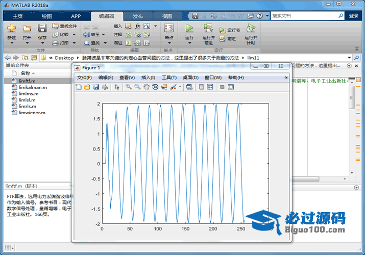Click Link Plot icon in Figure 1 toolbar
This screenshot has width=365, height=255.
click(x=189, y=87)
